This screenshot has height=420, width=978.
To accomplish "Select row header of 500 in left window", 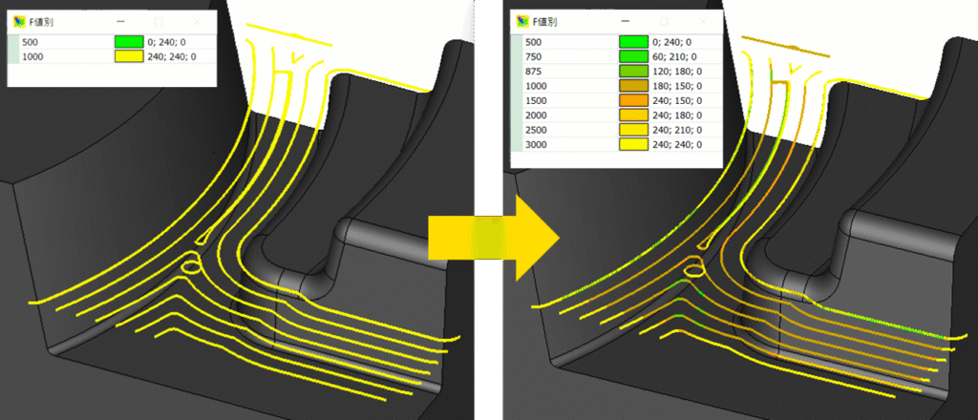I will (x=12, y=42).
